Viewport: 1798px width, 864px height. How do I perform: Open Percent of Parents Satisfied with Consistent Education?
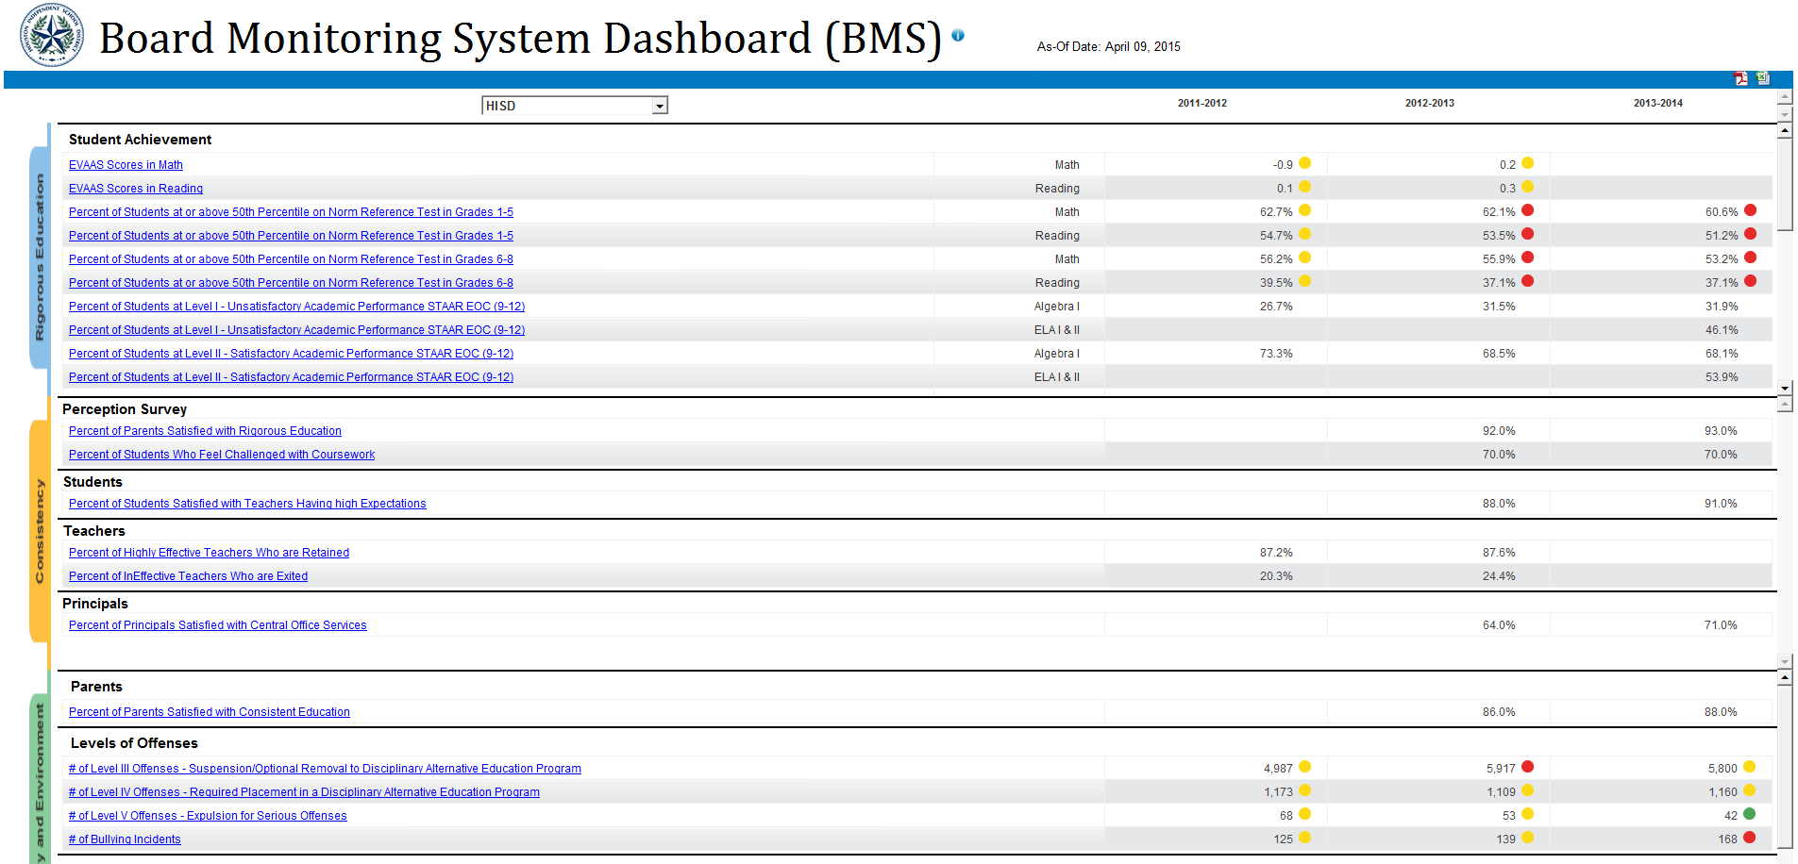[x=210, y=712]
